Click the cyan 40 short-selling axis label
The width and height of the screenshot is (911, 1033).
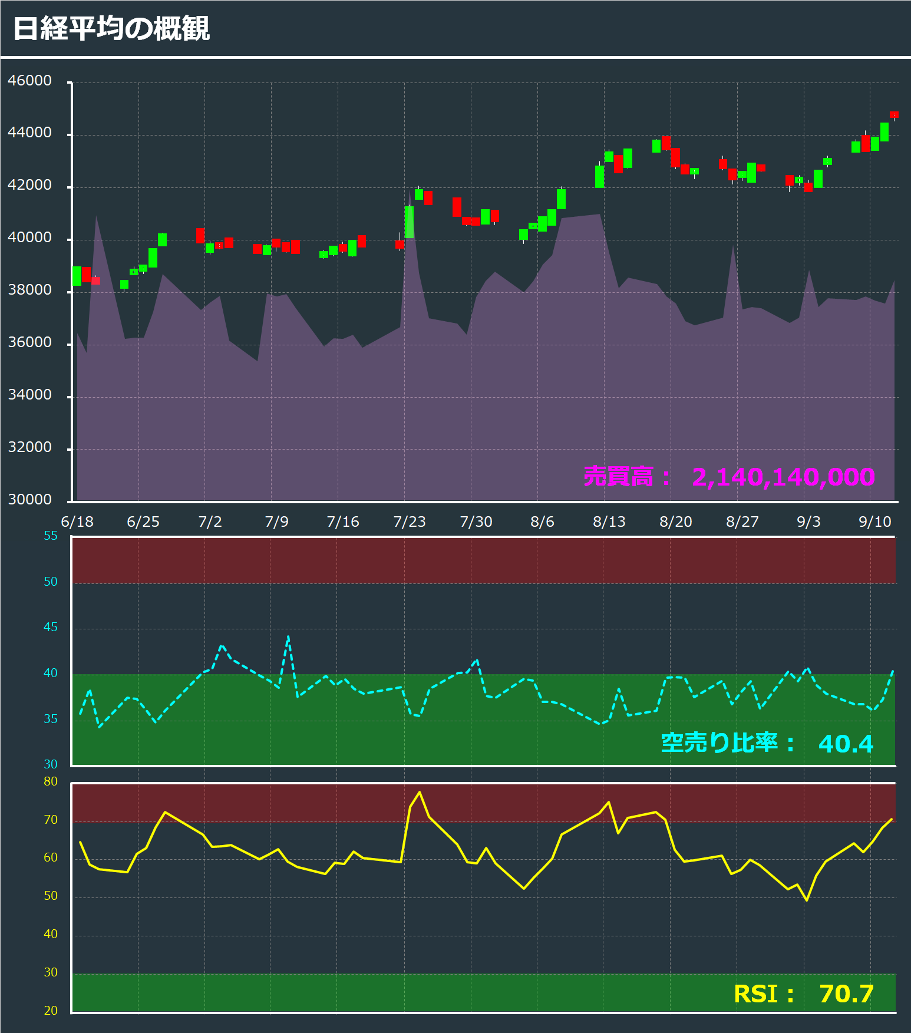point(51,673)
